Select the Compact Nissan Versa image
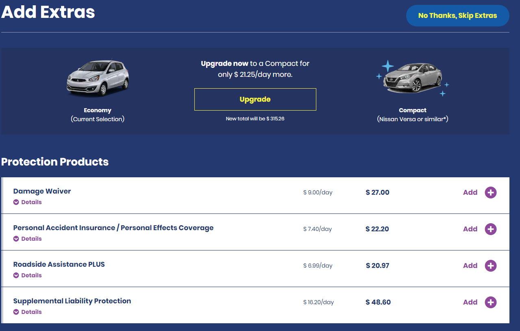 pyautogui.click(x=413, y=79)
